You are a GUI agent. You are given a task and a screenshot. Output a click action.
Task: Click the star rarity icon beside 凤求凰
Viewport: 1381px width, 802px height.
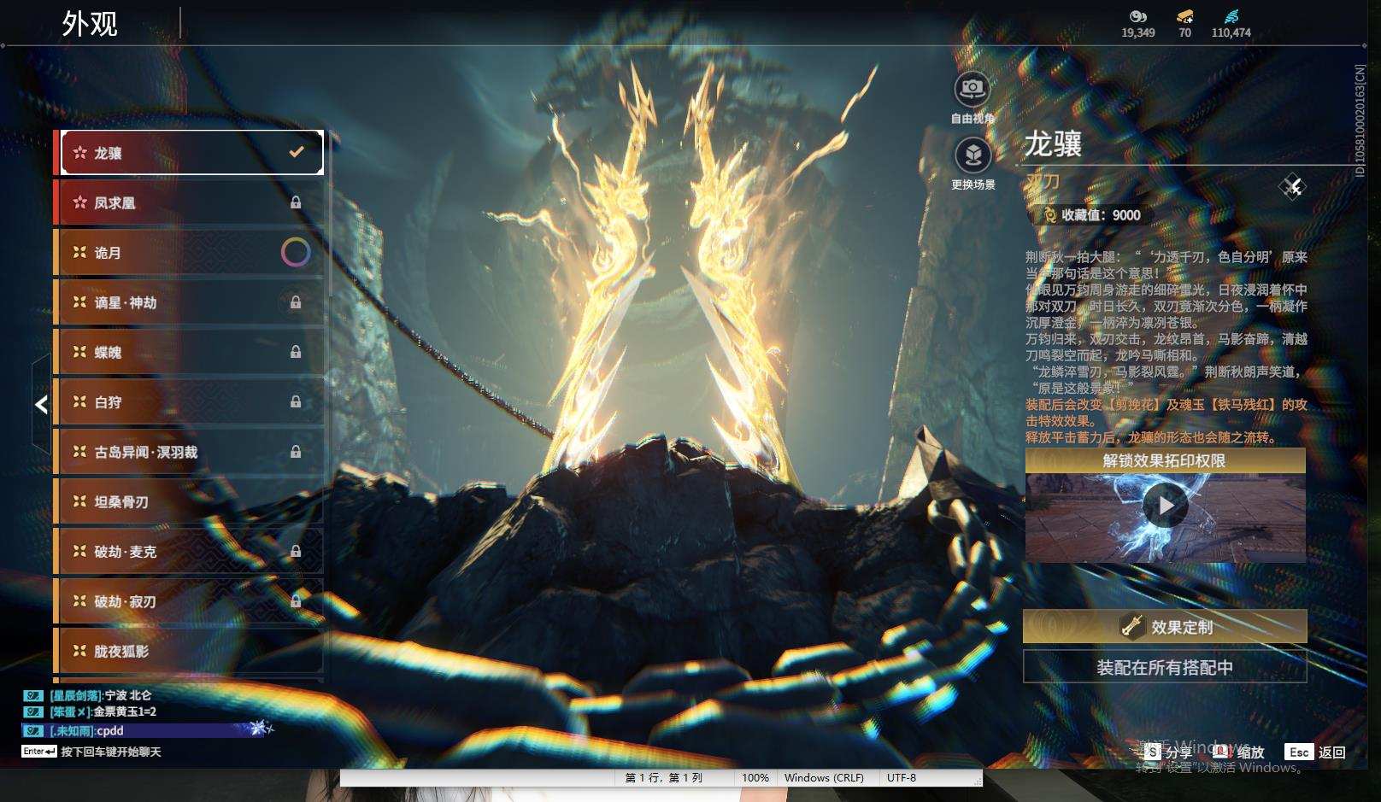79,202
